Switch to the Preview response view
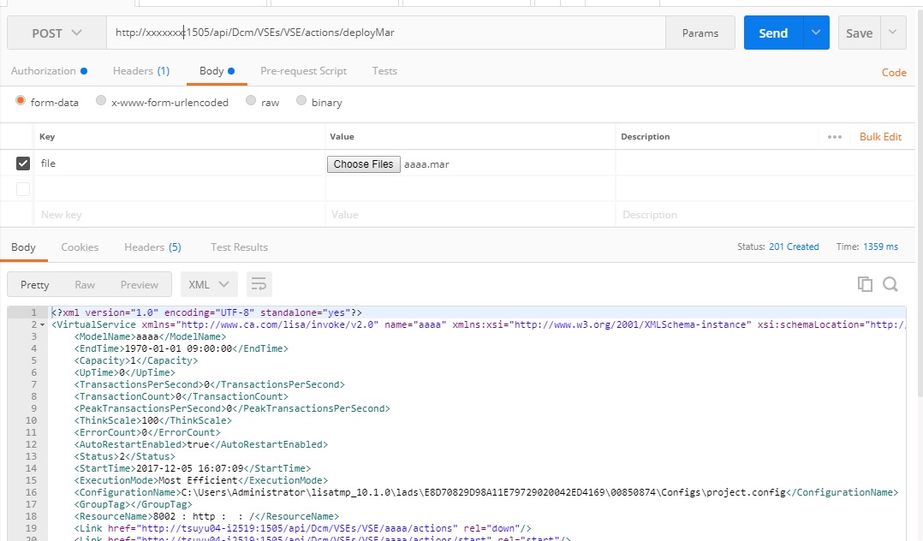 [x=139, y=283]
